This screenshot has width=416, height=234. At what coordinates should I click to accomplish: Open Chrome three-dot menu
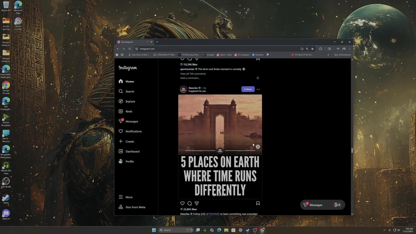click(350, 49)
